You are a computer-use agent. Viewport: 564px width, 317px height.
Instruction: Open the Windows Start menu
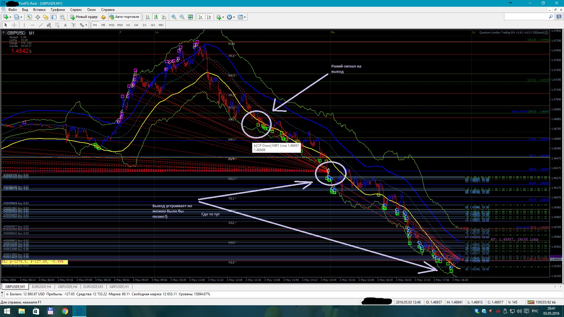[x=7, y=311]
